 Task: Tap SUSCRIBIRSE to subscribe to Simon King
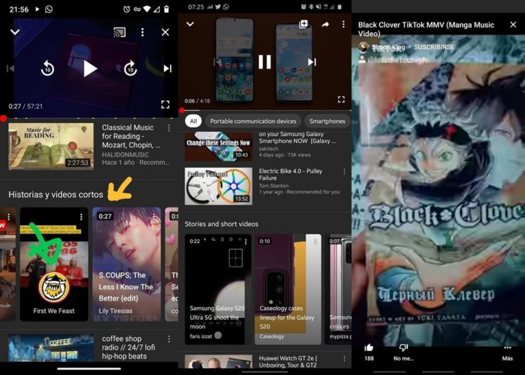click(434, 47)
